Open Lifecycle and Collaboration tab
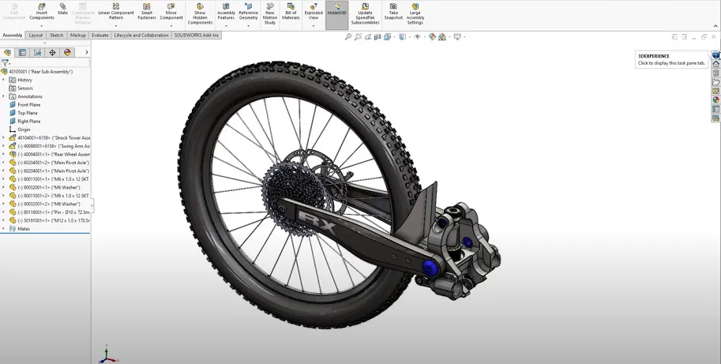Viewport: 721px width, 364px height. pyautogui.click(x=141, y=36)
